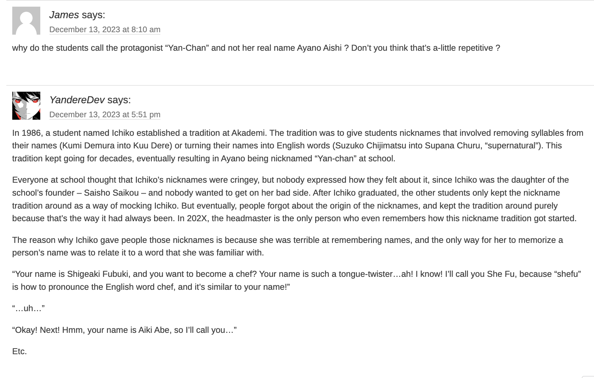Viewport: 594px width, 378px height.
Task: Click the name "Saisho Saikou" in the text
Action: coord(111,193)
